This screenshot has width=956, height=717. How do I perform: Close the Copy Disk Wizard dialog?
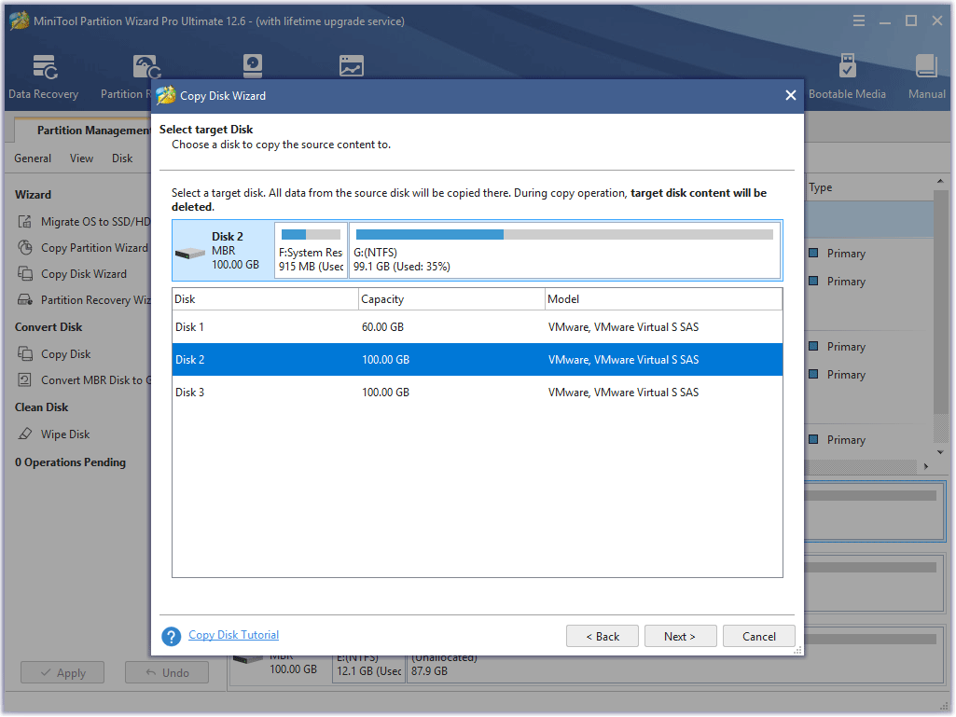(x=791, y=95)
